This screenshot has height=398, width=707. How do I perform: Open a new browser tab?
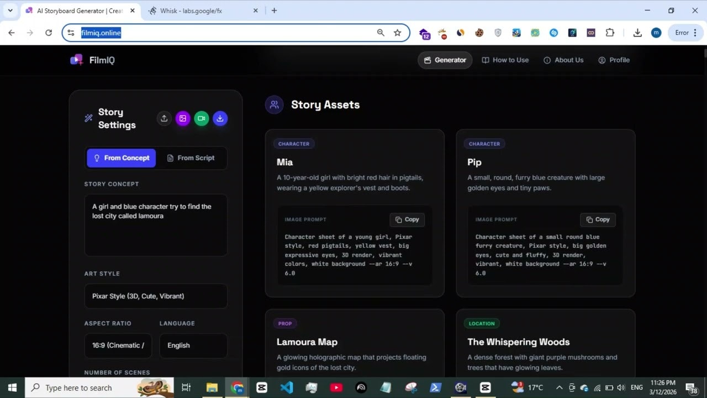(275, 11)
